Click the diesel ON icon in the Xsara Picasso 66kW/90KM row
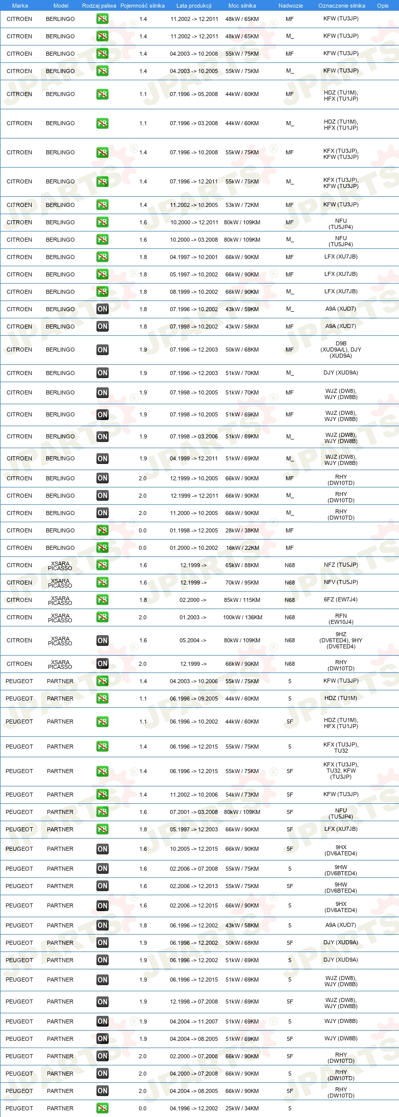399x1117 pixels. 103,664
